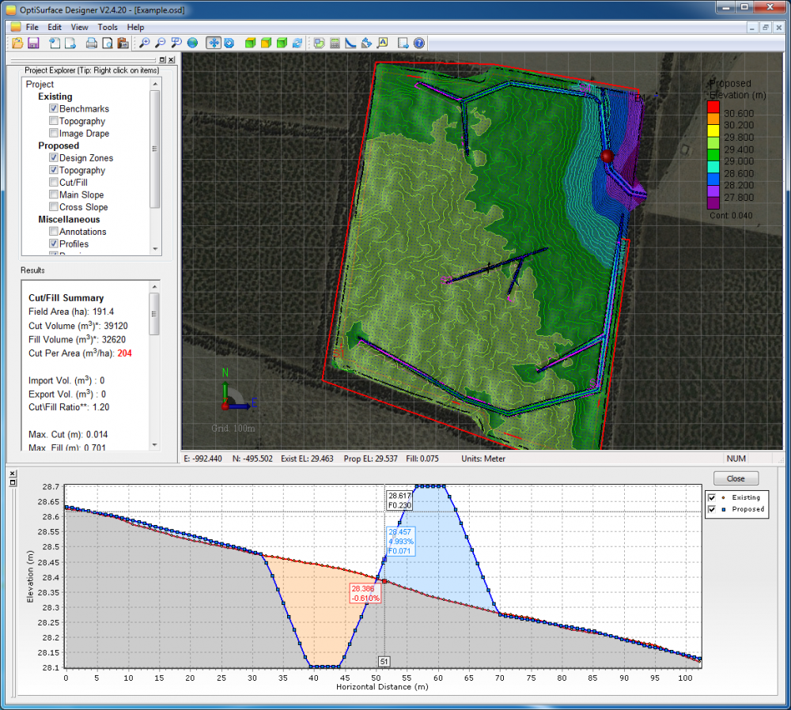Close the Project Explorer panel with X
The height and width of the screenshot is (710, 791).
(x=172, y=59)
